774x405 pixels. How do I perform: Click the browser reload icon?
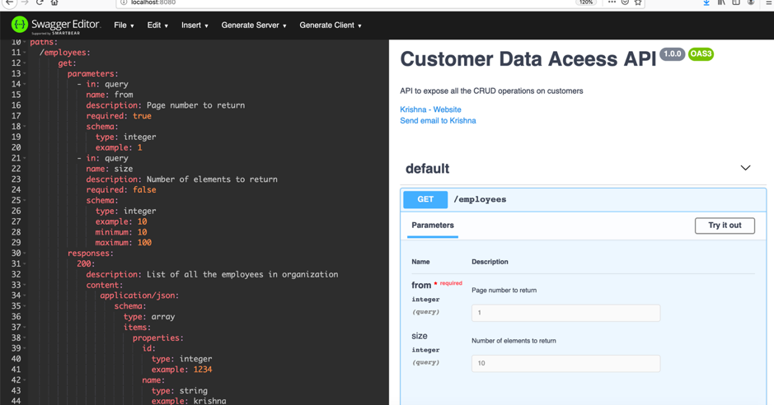click(x=39, y=3)
